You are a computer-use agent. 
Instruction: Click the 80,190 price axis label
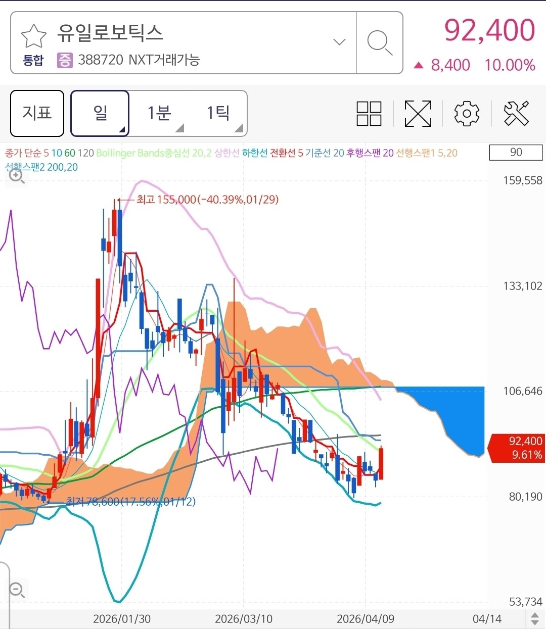pyautogui.click(x=526, y=497)
